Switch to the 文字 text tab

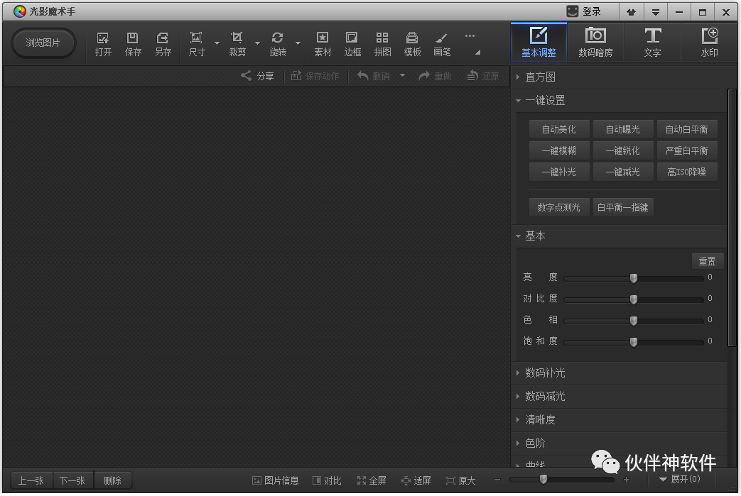click(x=653, y=42)
